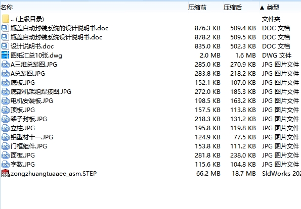
Task: Select the file name A总装图.JPG
Action: (28, 74)
